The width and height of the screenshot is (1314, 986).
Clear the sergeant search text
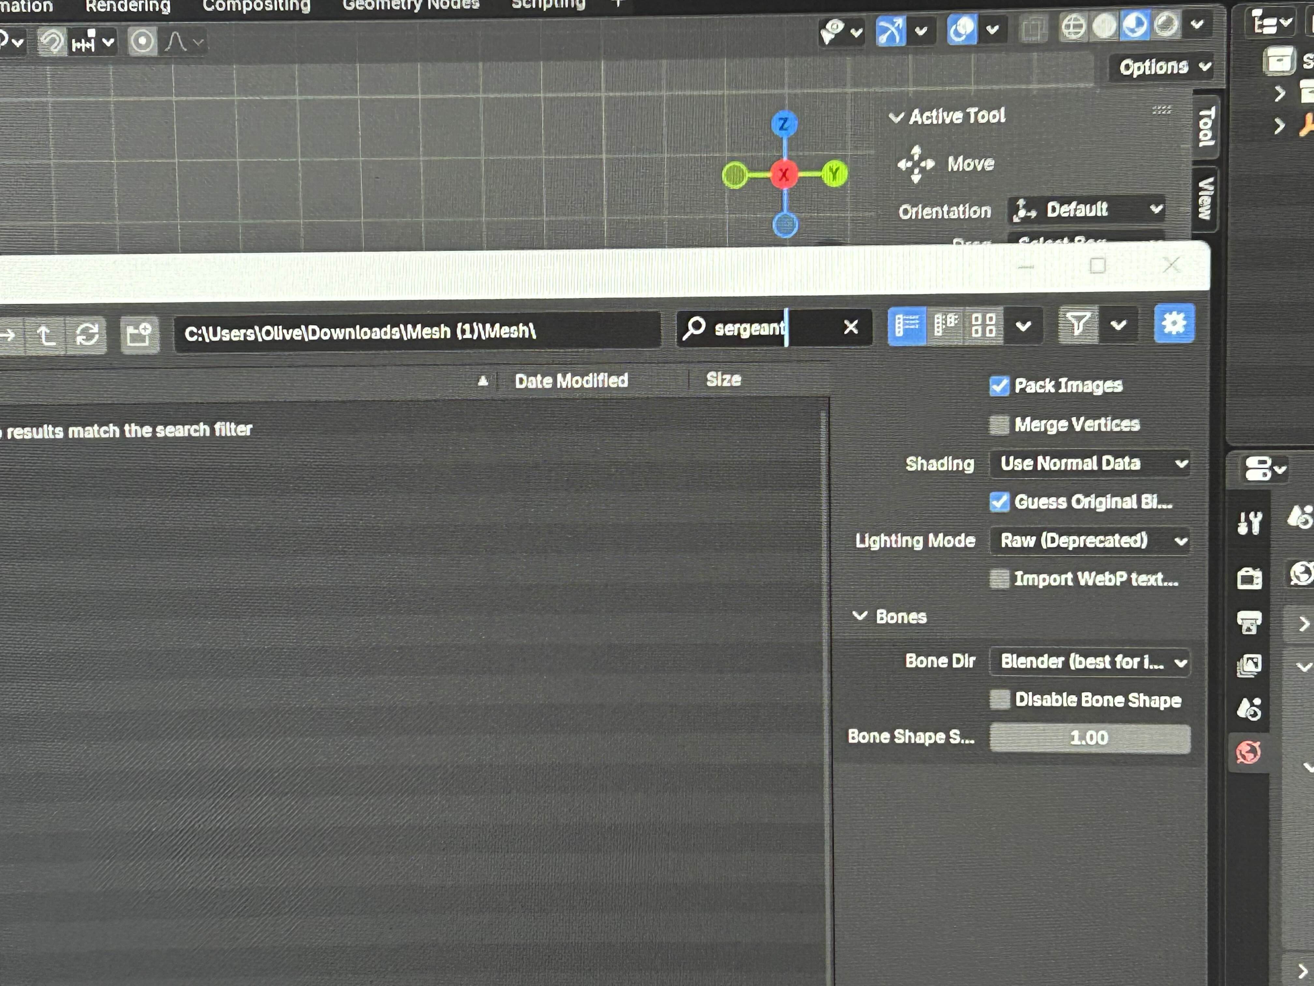[851, 326]
